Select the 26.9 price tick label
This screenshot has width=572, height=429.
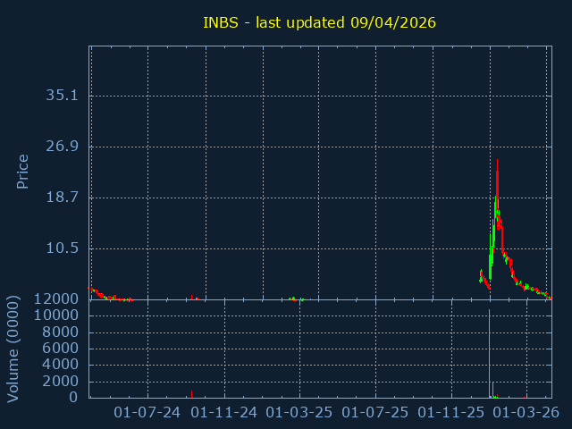(63, 147)
